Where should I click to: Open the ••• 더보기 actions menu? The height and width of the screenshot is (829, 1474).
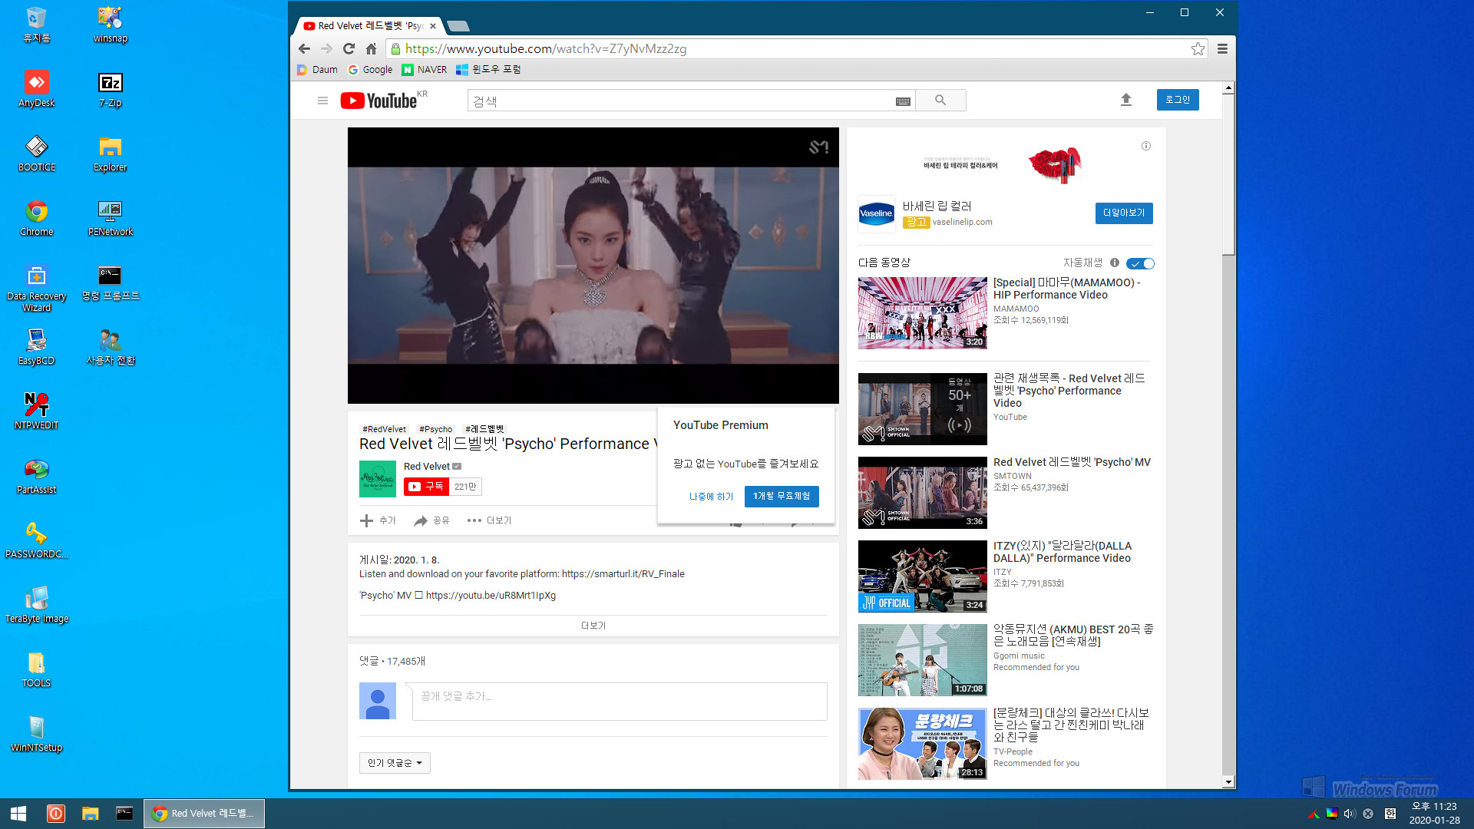(x=489, y=520)
